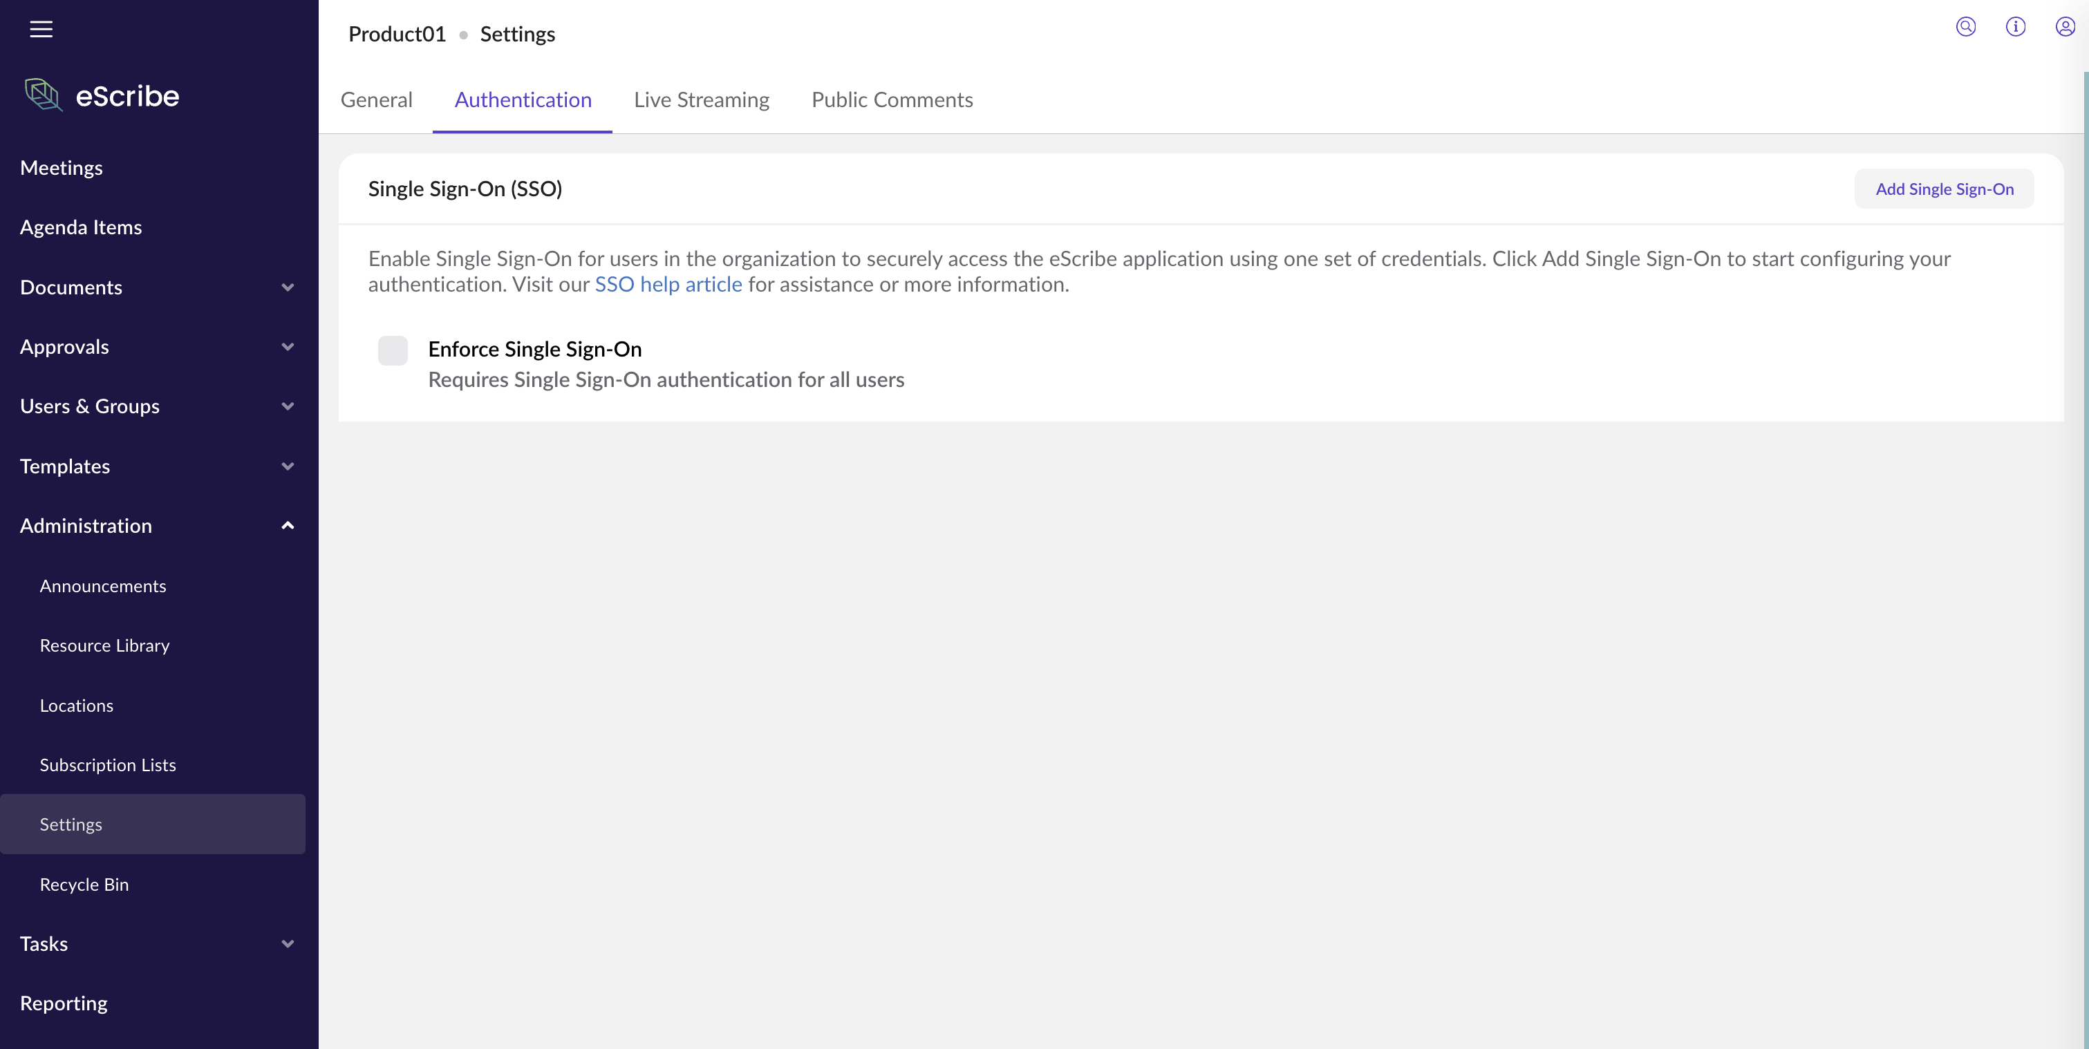The image size is (2089, 1049).
Task: Open the SSO help article link
Action: (667, 285)
